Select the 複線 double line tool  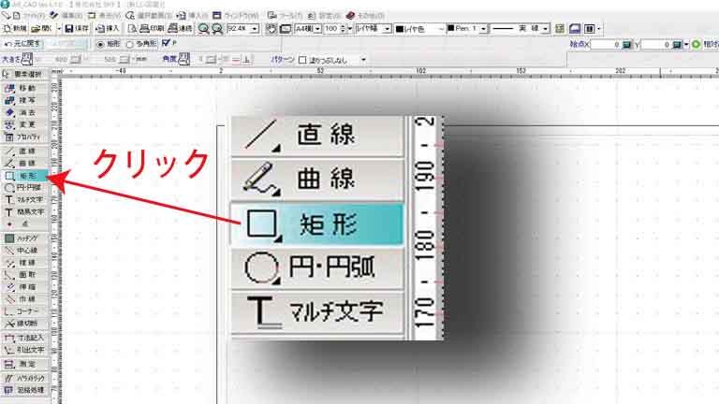click(24, 263)
